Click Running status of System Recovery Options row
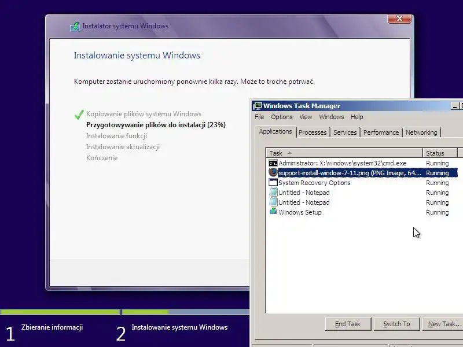Image resolution: width=463 pixels, height=347 pixels. point(438,183)
